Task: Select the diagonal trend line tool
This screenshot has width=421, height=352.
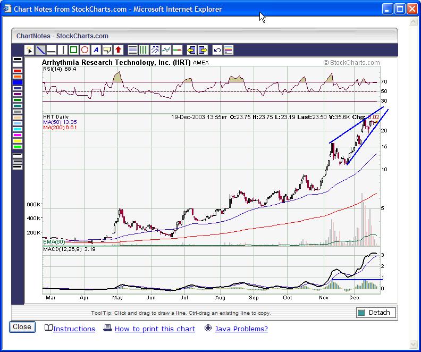Action: [40, 50]
